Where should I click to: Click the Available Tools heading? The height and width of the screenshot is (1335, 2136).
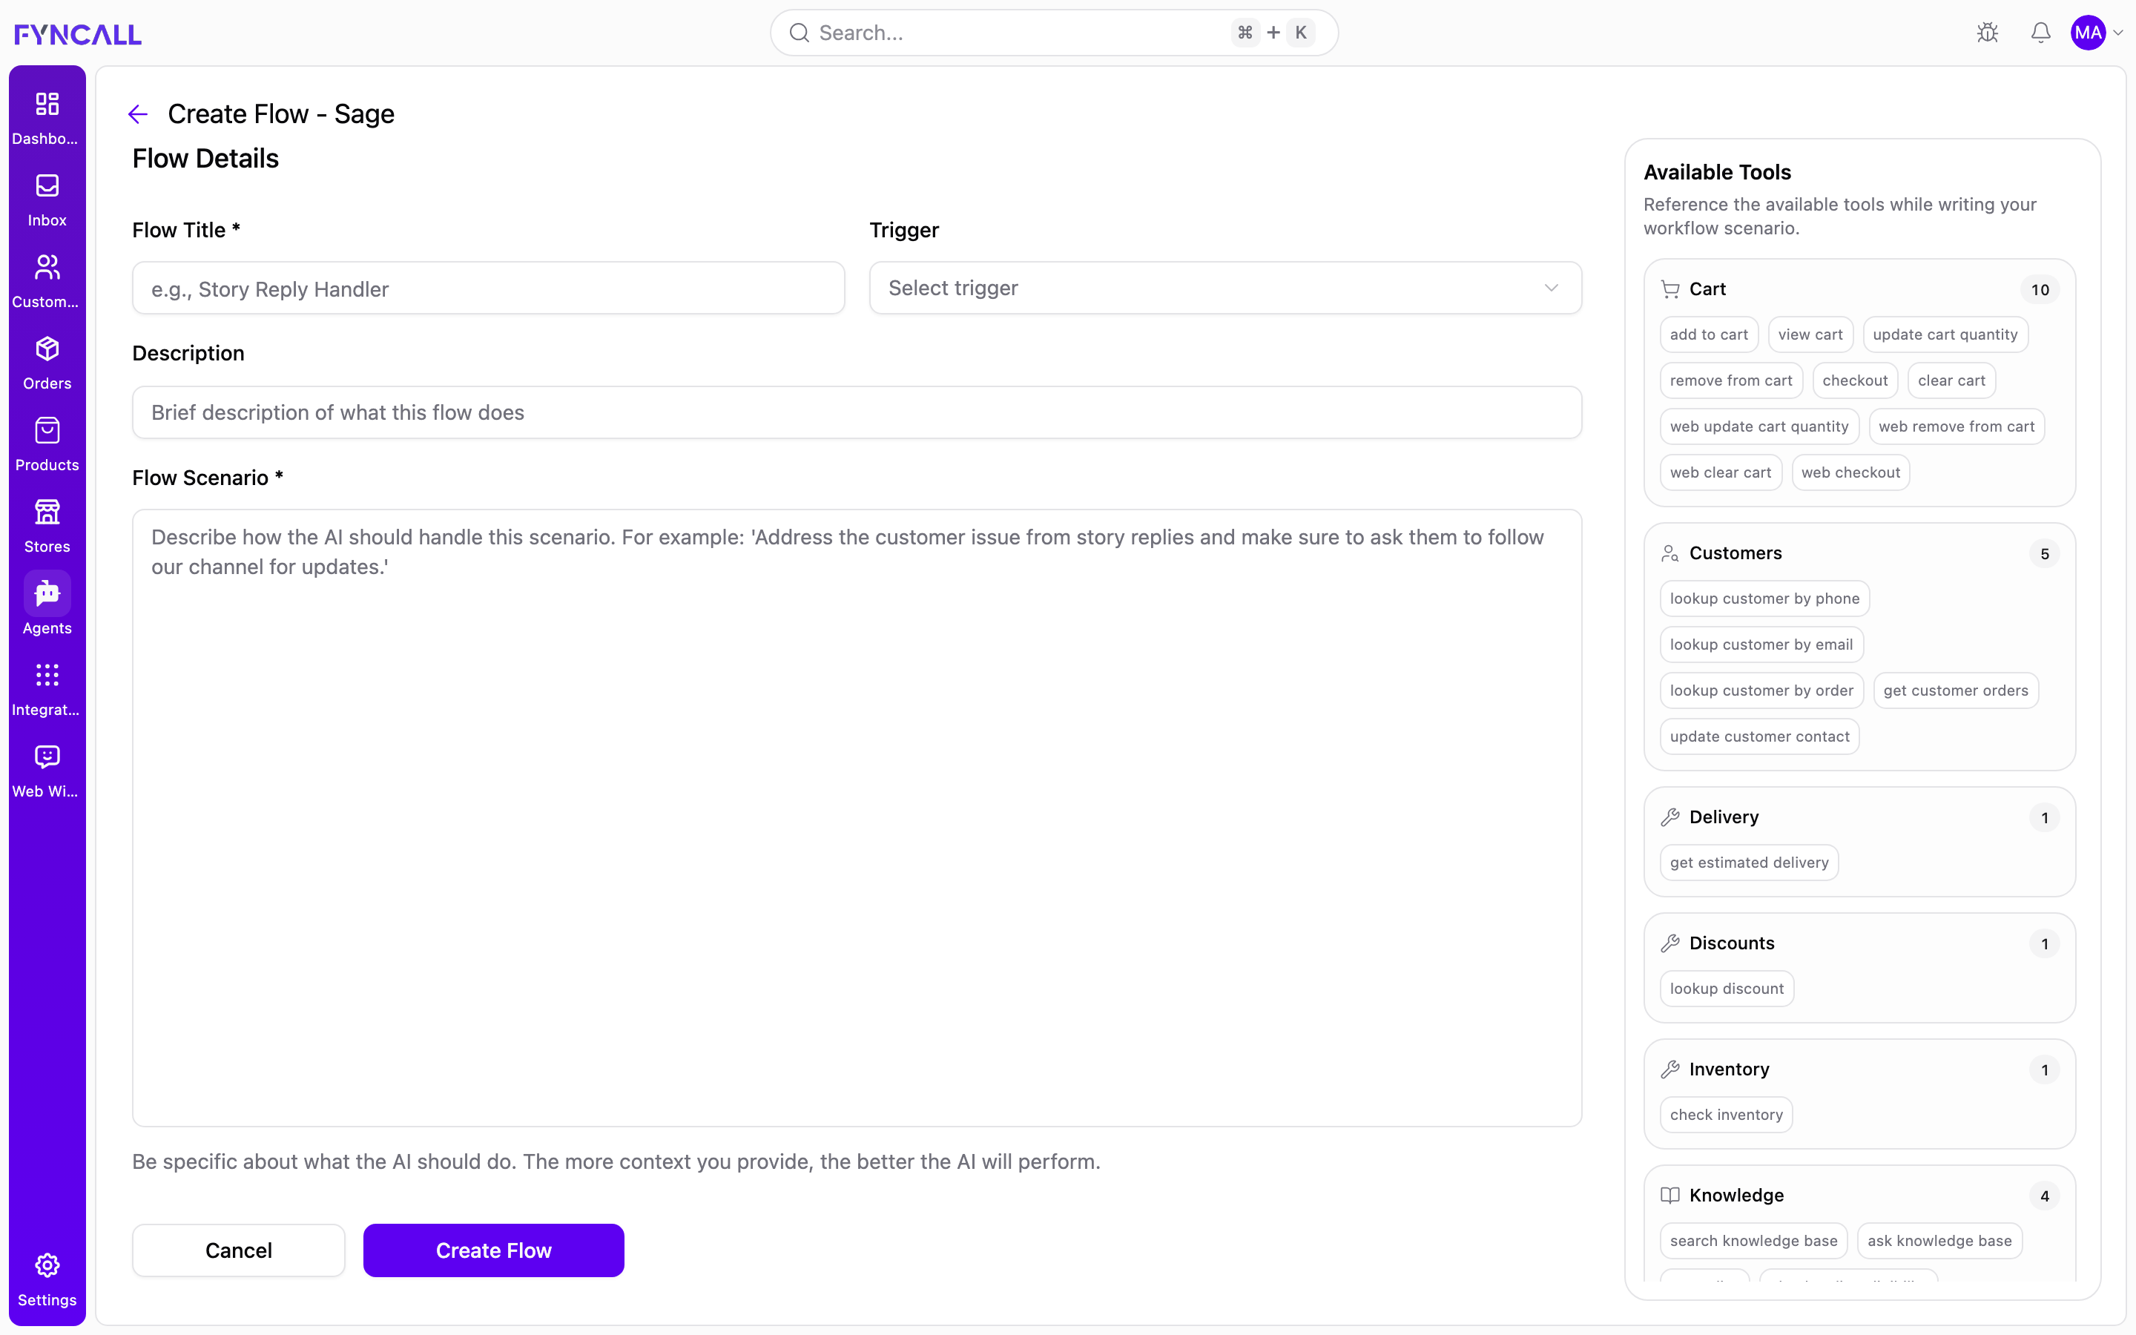point(1717,172)
